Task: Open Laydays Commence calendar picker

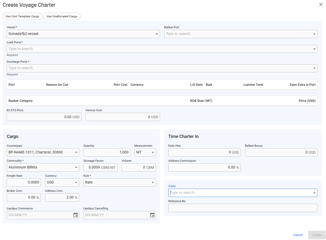Action: click(x=76, y=215)
